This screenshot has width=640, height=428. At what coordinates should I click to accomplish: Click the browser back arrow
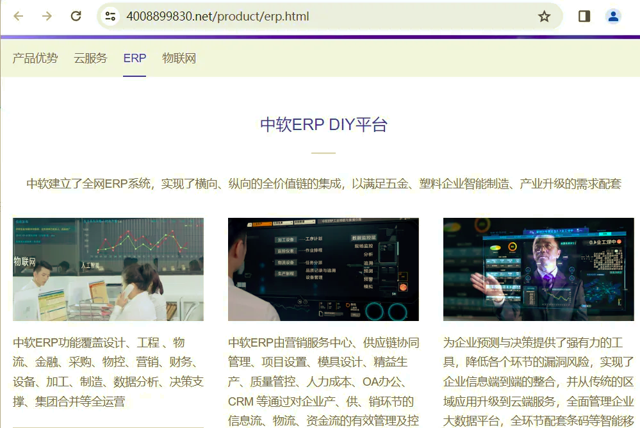coord(18,16)
